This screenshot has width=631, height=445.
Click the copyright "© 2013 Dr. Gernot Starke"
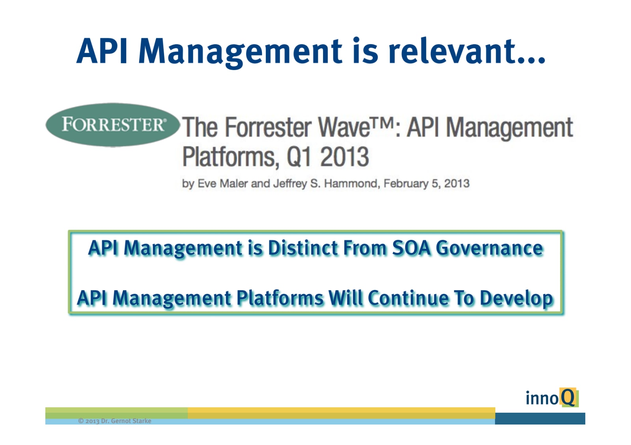point(115,421)
